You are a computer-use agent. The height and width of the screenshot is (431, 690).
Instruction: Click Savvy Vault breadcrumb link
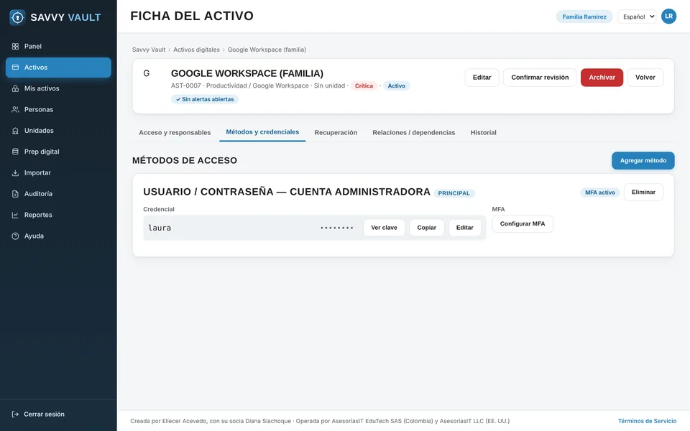[149, 50]
